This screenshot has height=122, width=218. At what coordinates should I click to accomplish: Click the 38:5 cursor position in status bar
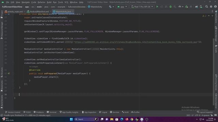(188, 115)
